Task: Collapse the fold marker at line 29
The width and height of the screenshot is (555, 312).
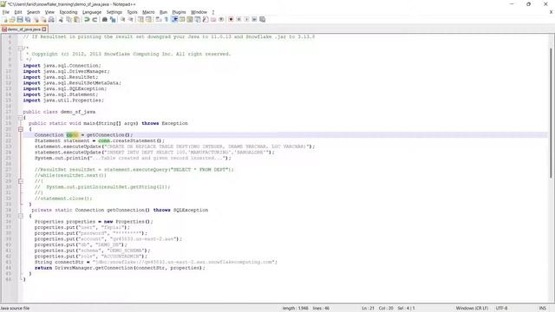Action: pos(21,181)
